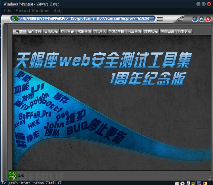Go to the IP段查询 tab
This screenshot has width=213, height=185.
[68, 31]
